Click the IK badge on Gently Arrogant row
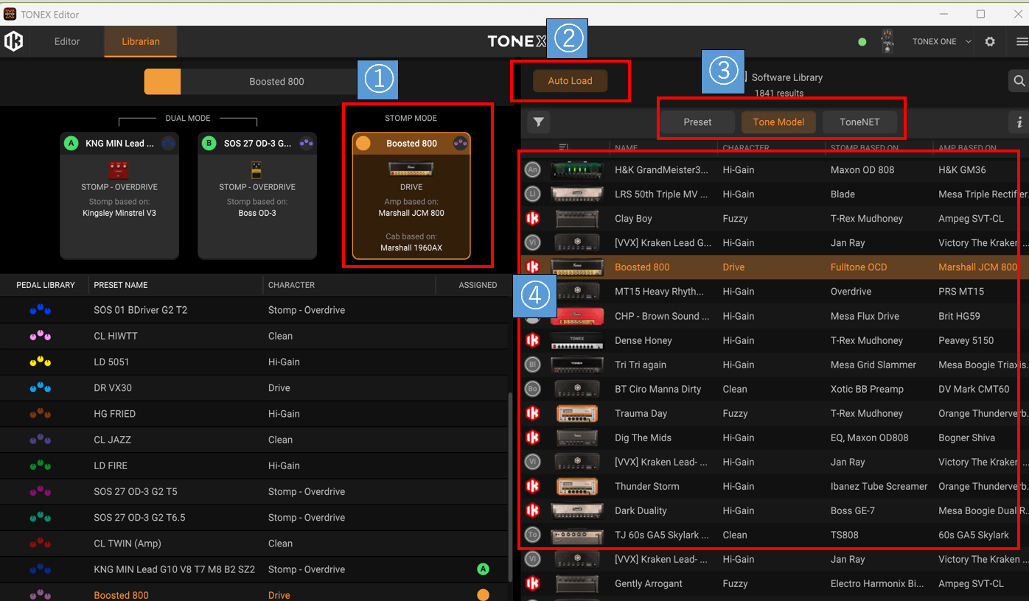The height and width of the screenshot is (601, 1029). [x=532, y=583]
